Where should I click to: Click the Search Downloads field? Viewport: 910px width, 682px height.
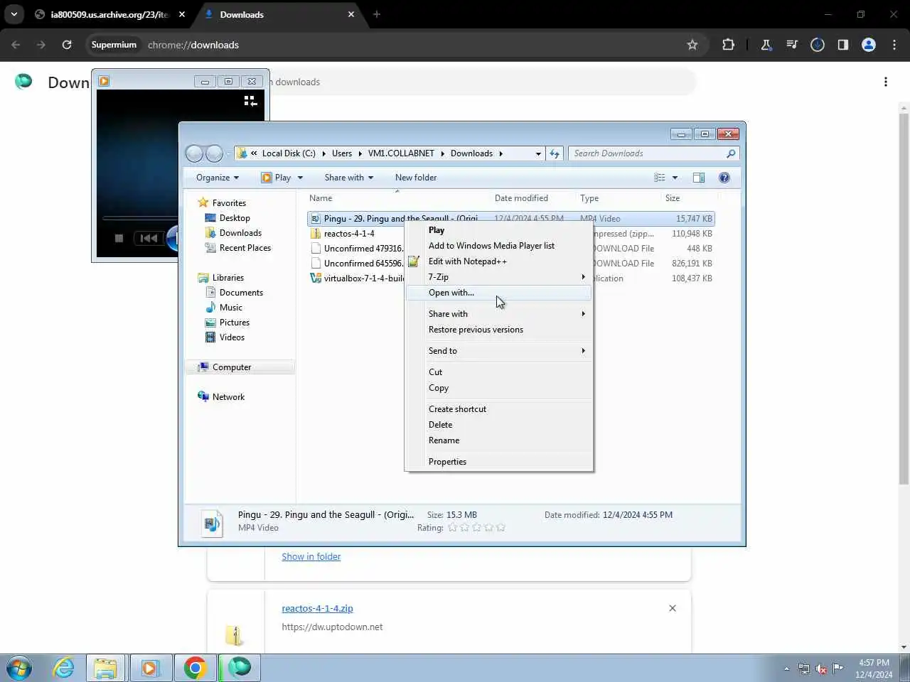[654, 153]
